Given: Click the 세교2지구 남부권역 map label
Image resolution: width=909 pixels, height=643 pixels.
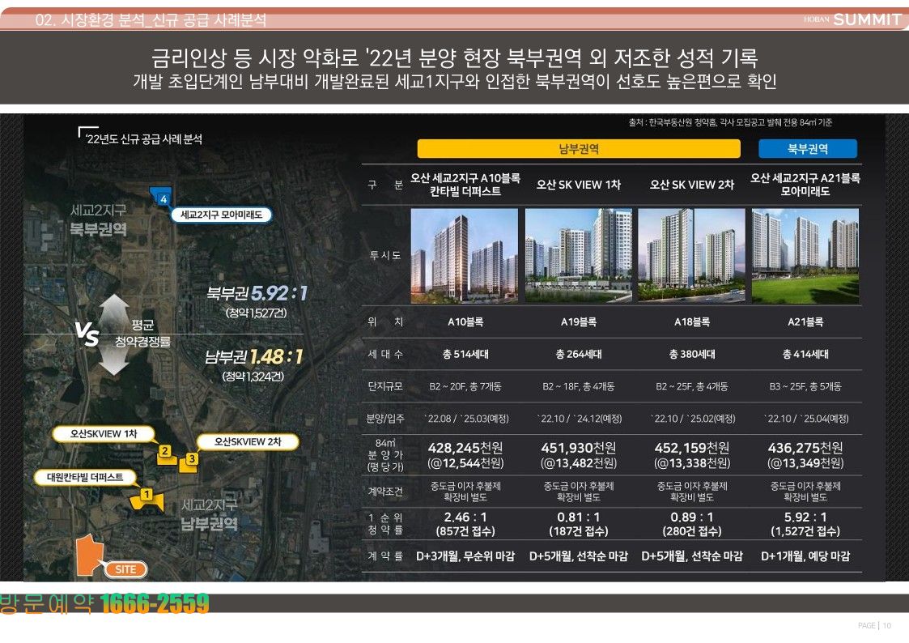Looking at the screenshot, I should tap(210, 515).
